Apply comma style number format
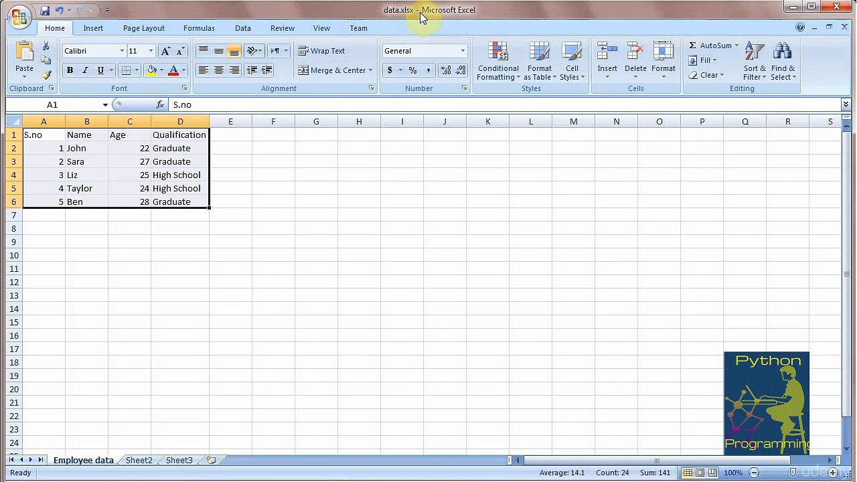The height and width of the screenshot is (482, 857). [428, 70]
